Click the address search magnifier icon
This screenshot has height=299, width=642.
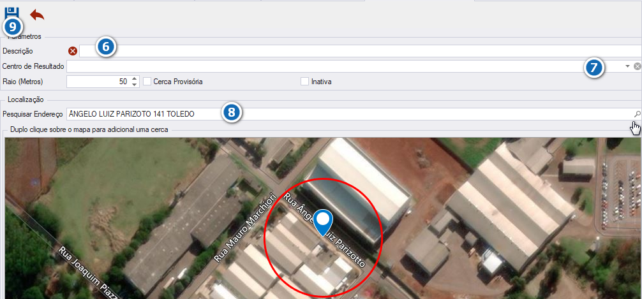637,114
